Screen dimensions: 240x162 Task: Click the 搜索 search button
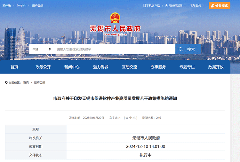(x=188, y=49)
